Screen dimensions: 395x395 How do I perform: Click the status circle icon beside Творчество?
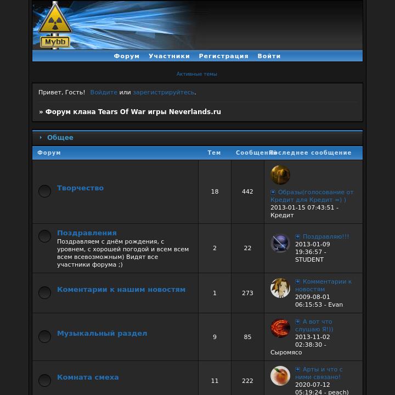pyautogui.click(x=44, y=191)
